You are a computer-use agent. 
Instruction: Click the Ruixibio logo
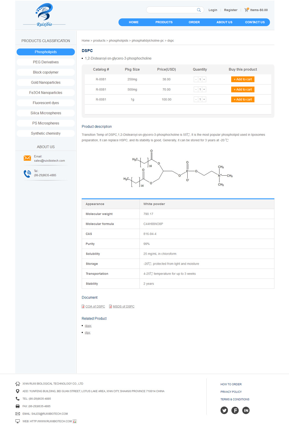(44, 15)
